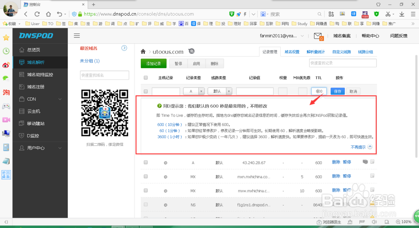Viewport: 419px width, 228px height.
Task: Reload the page with refresh icon
Action: point(37,14)
